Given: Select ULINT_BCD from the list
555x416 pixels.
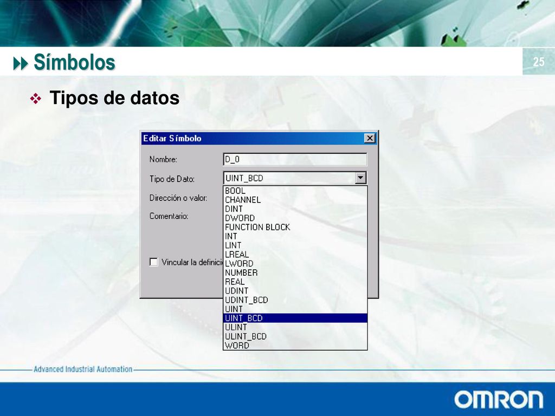Looking at the screenshot, I should (295, 336).
